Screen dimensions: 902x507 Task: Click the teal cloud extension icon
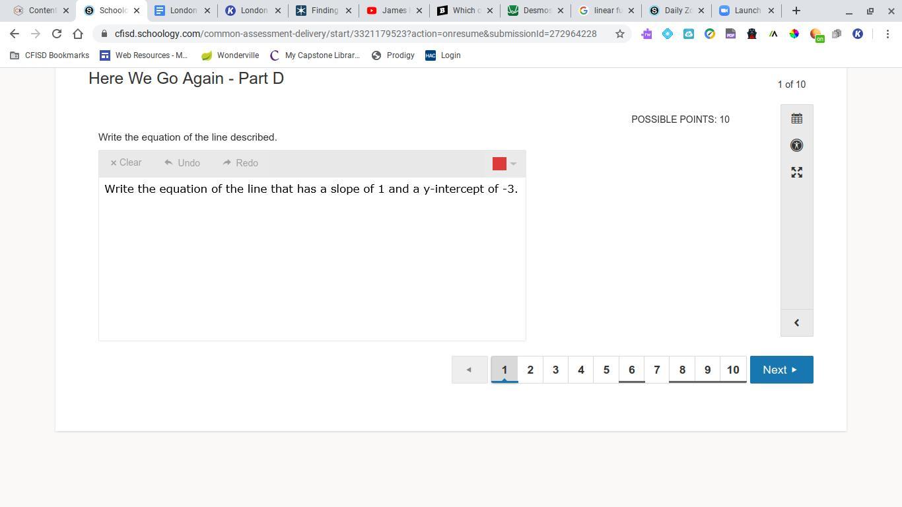click(x=689, y=34)
